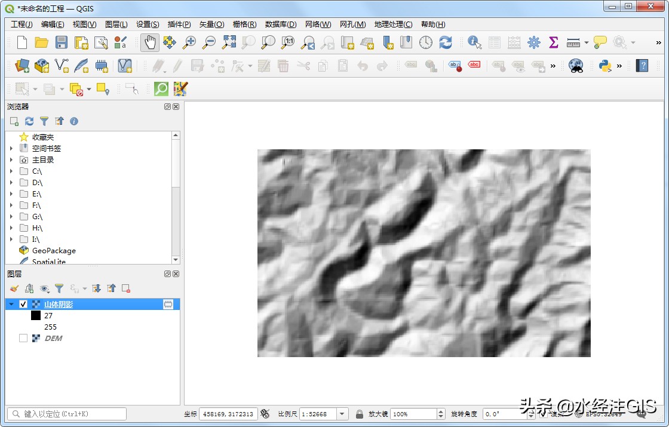Image resolution: width=669 pixels, height=427 pixels.
Task: Click the New GeoPackage layer icon
Action: point(42,66)
